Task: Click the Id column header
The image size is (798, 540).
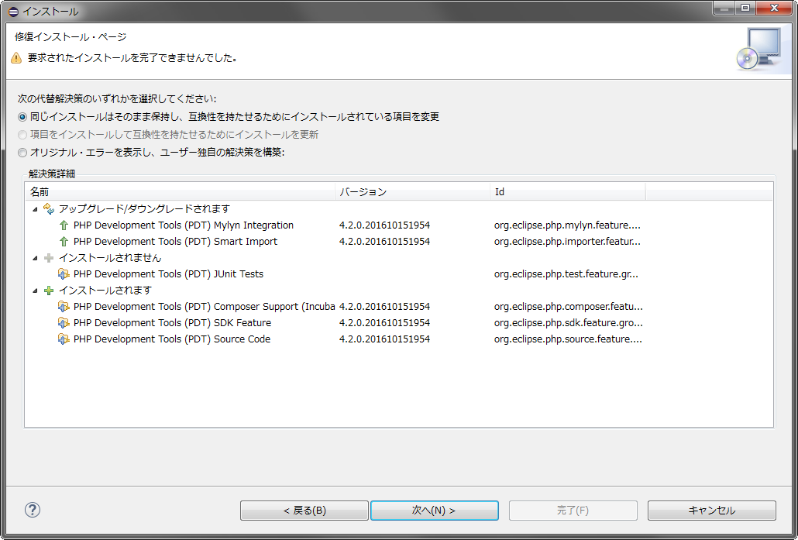Action: (x=567, y=192)
